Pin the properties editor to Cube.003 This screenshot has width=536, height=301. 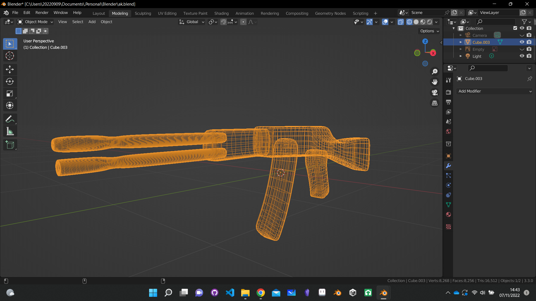click(x=529, y=79)
